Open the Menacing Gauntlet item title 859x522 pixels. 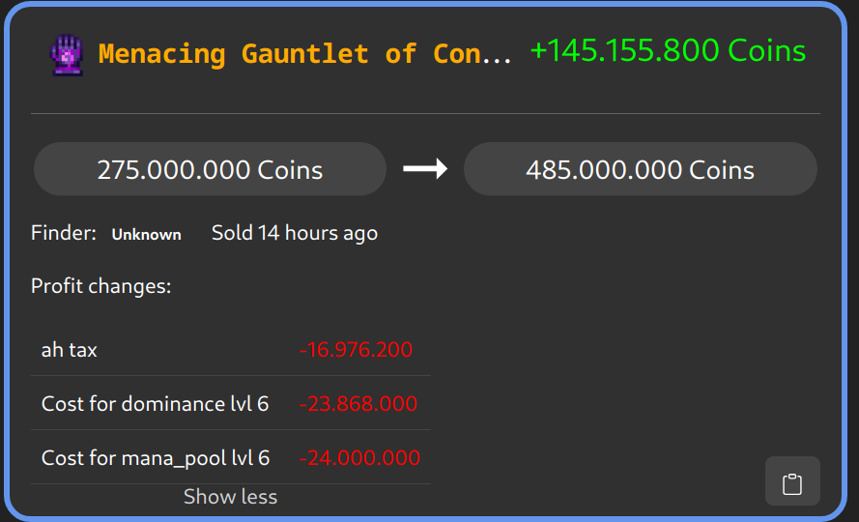(304, 54)
